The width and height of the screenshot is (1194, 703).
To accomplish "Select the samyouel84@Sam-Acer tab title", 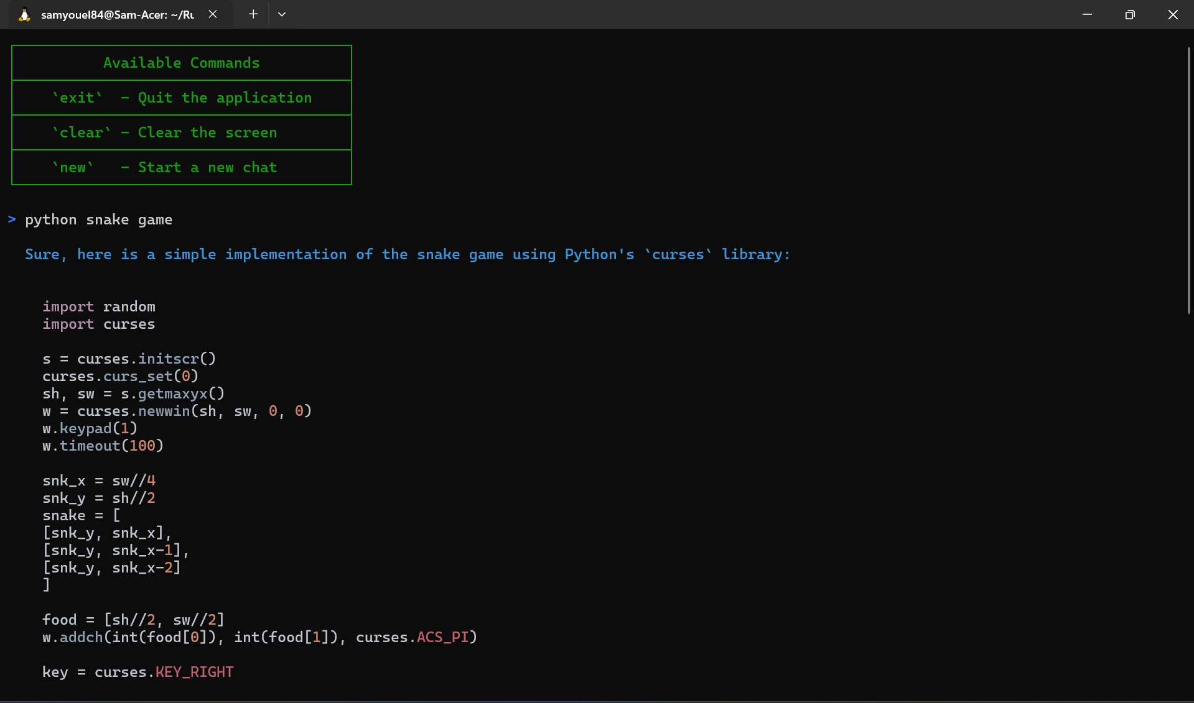I will click(x=117, y=15).
